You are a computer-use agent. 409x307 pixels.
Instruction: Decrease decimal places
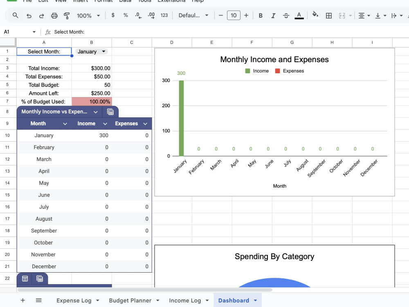click(138, 16)
